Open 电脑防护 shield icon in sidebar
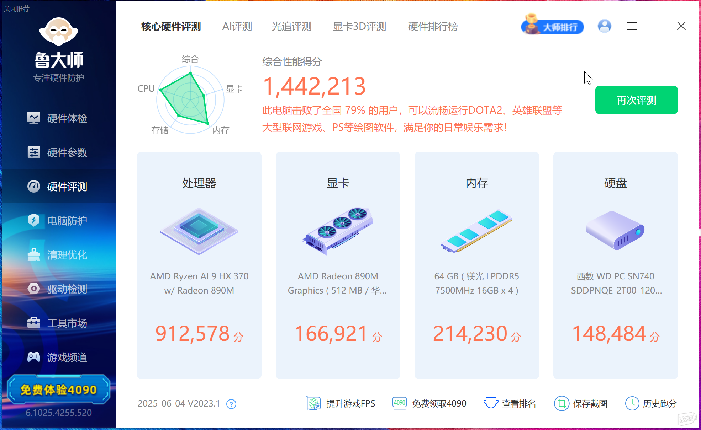The image size is (701, 430). click(34, 220)
